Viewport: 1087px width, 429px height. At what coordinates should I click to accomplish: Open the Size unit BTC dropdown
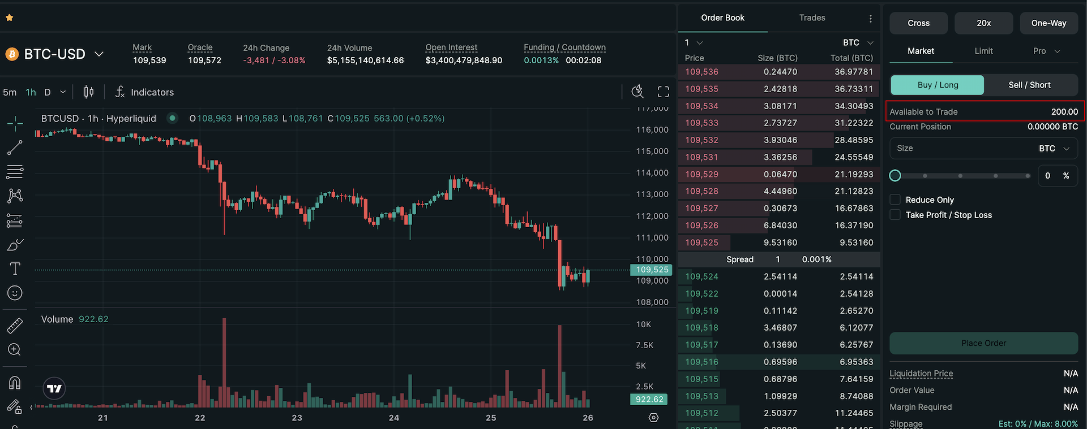point(1054,149)
